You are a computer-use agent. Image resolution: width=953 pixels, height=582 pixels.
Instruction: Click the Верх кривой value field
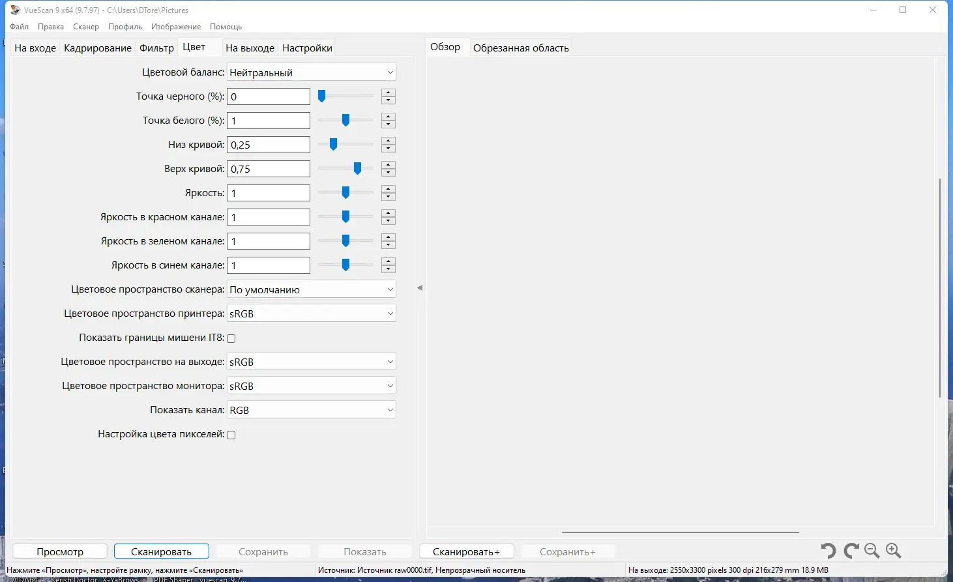(269, 169)
